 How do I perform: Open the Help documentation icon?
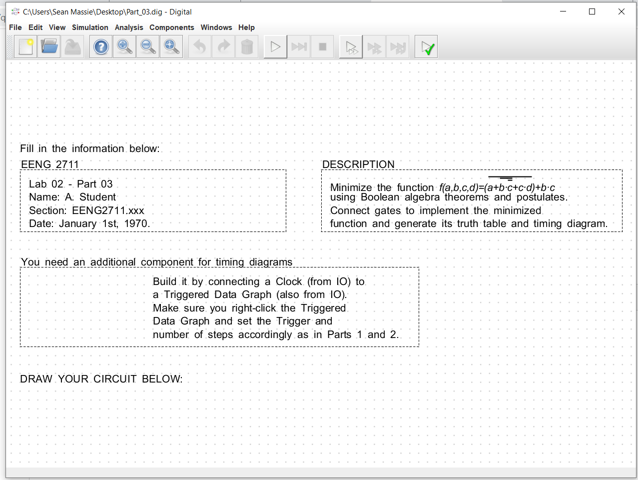tap(100, 46)
